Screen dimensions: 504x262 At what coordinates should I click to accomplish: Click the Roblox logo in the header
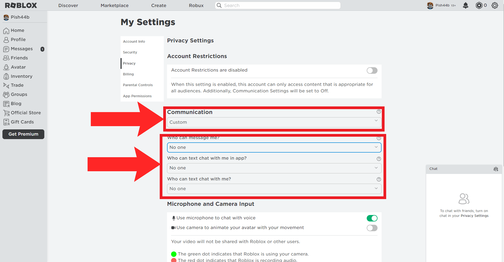21,5
